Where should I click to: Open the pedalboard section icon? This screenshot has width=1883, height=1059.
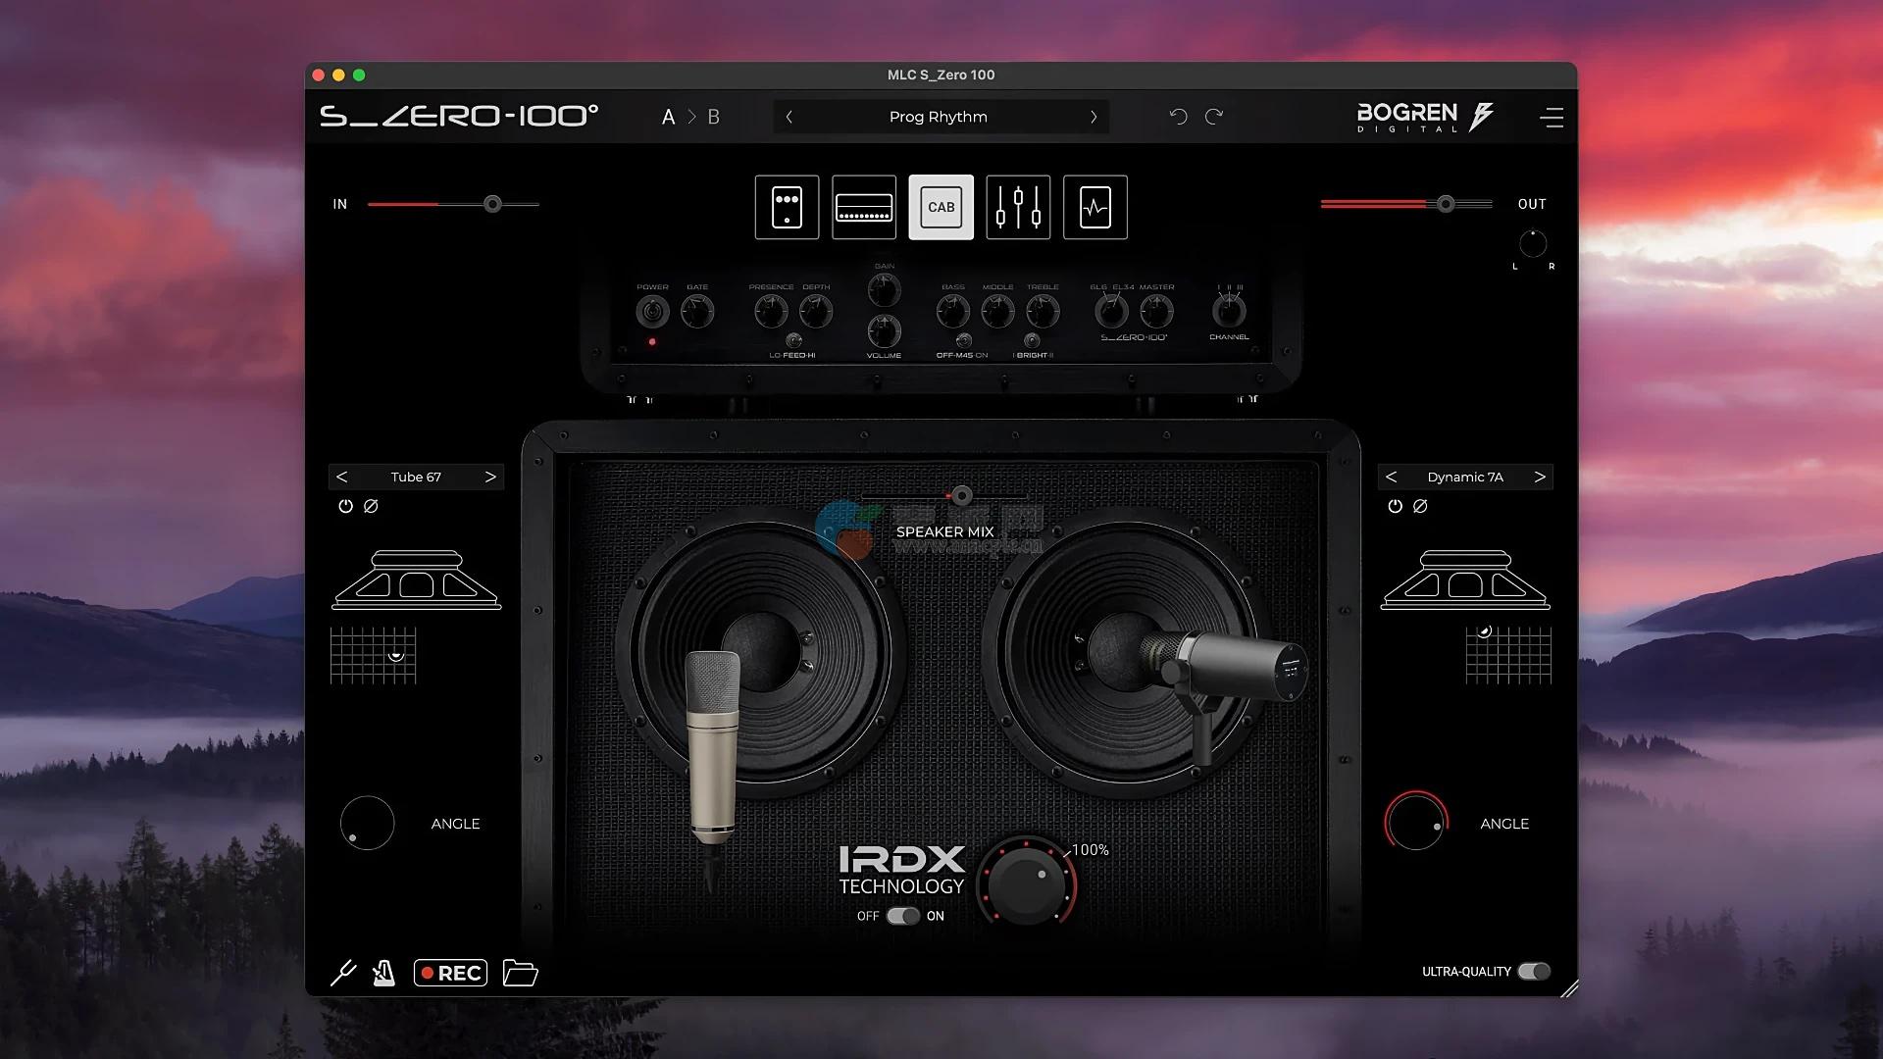[787, 207]
